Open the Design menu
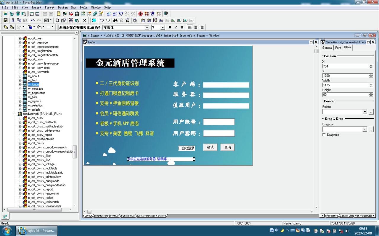Image resolution: width=379 pixels, height=236 pixels. pos(62,7)
